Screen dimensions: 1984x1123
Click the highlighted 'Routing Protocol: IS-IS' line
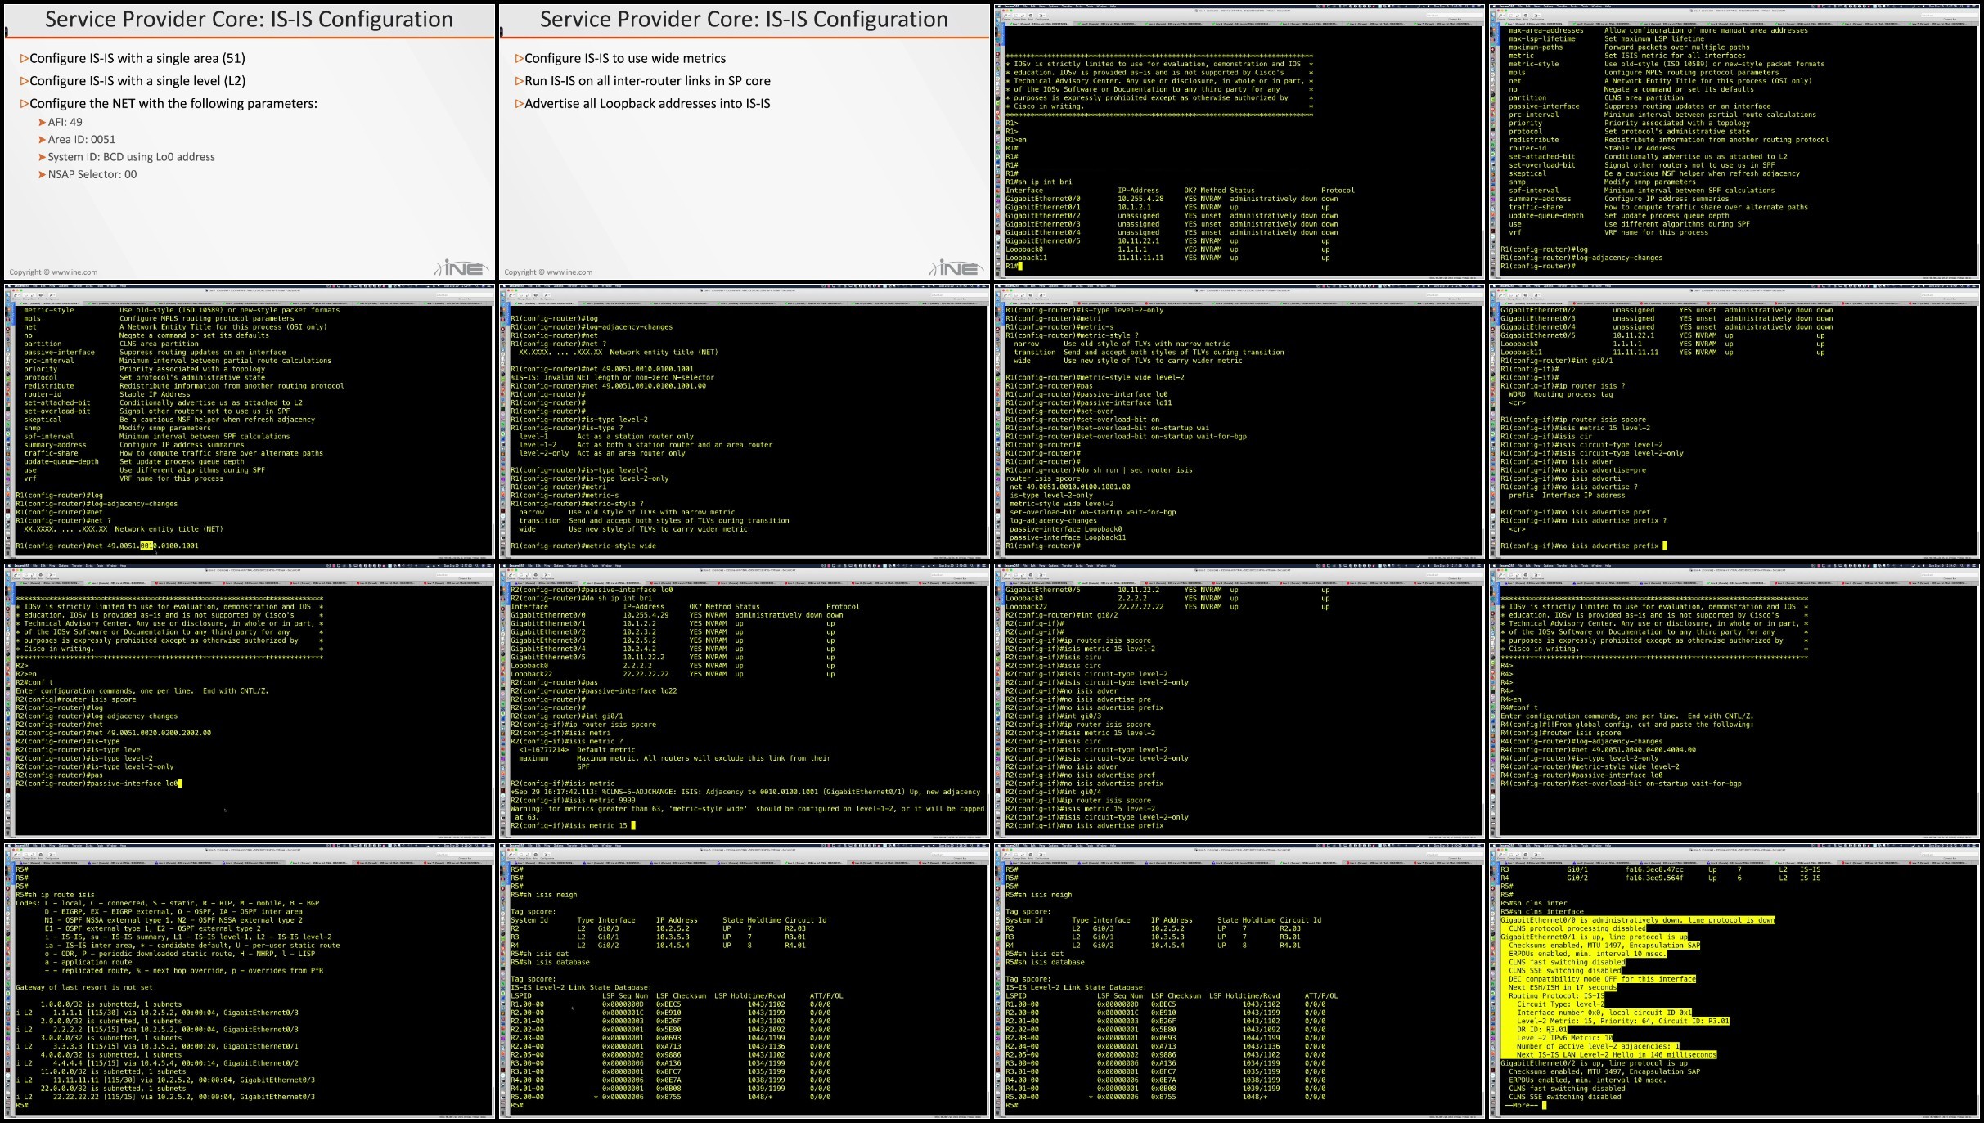(x=1557, y=995)
